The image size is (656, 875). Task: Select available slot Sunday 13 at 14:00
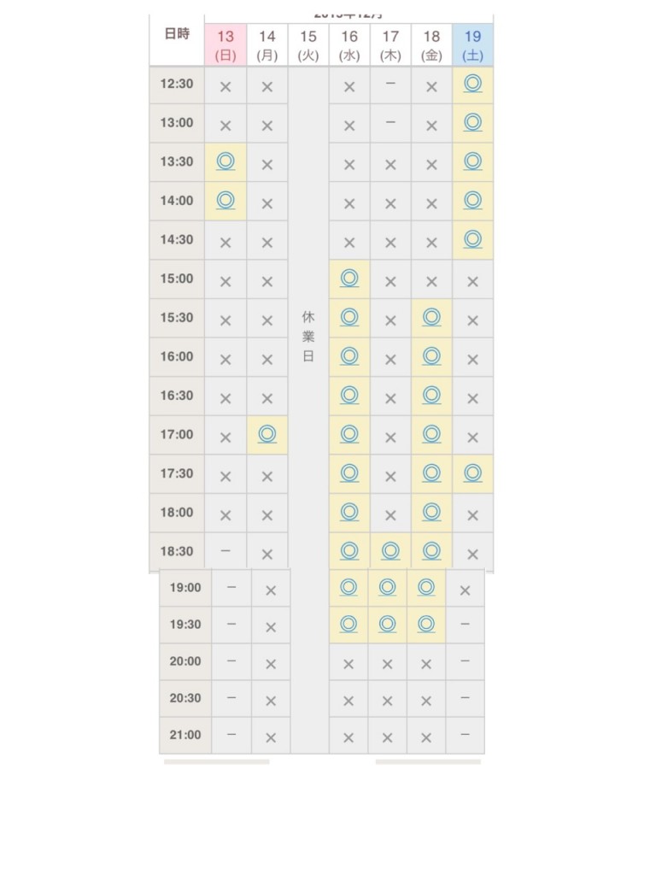coord(225,200)
